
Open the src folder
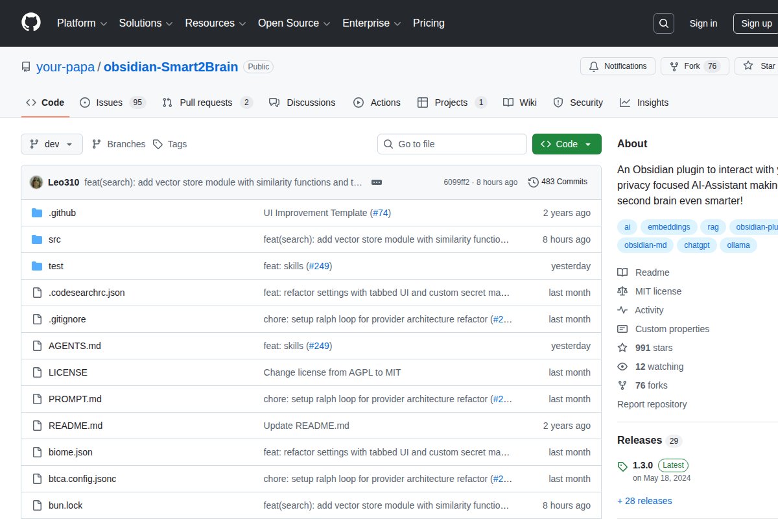[x=54, y=239]
